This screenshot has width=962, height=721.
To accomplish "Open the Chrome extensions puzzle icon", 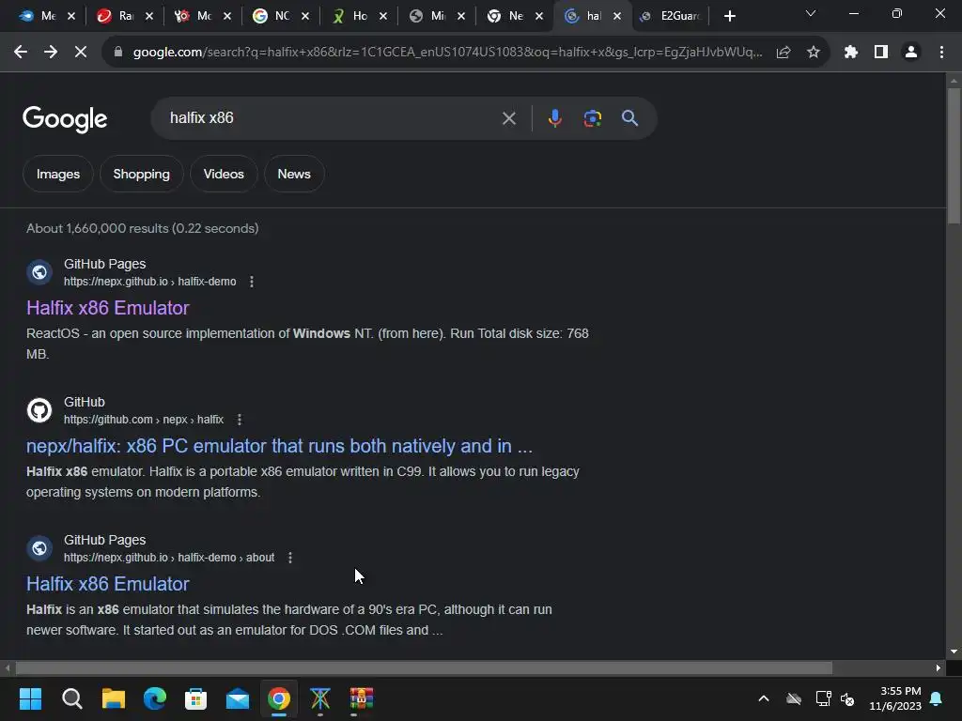I will click(x=850, y=53).
